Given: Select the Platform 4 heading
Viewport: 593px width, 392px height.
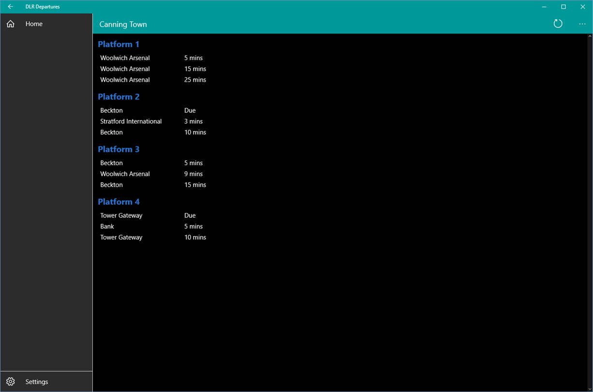Looking at the screenshot, I should [x=119, y=202].
